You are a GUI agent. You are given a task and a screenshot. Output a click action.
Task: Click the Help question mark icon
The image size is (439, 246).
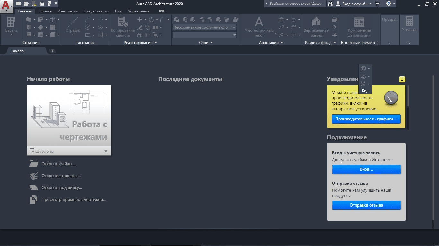click(x=389, y=4)
